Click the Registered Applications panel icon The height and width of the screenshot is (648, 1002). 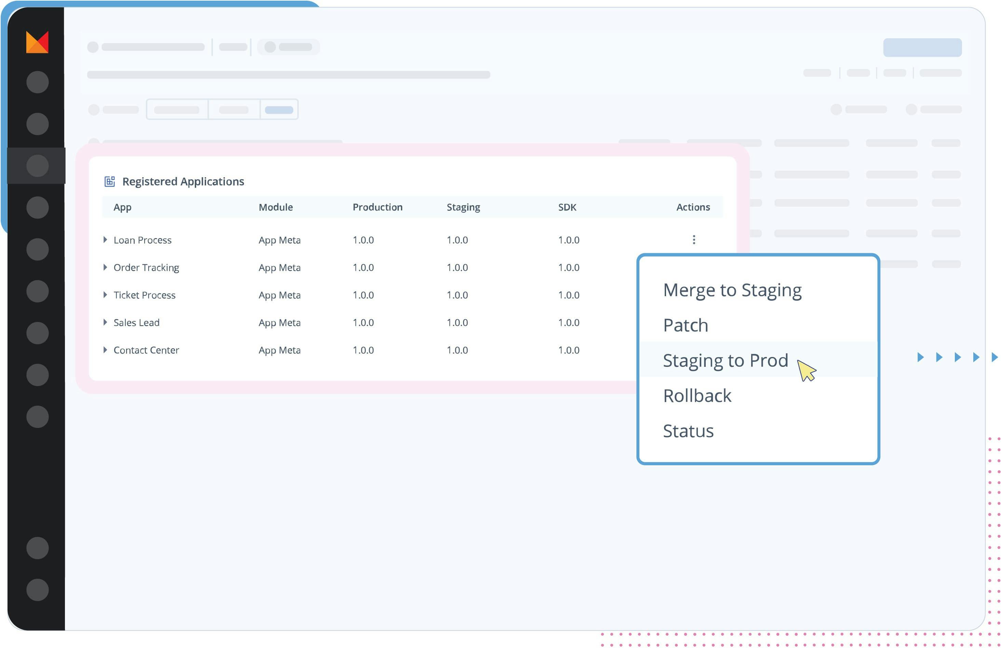click(x=110, y=181)
